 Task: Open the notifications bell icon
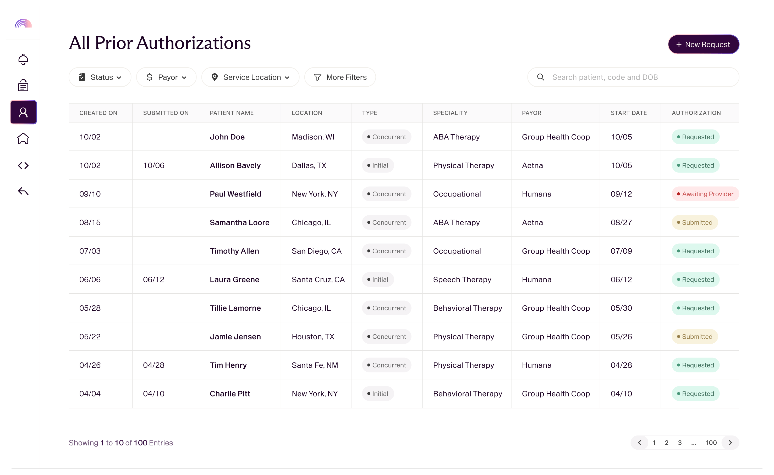(23, 59)
